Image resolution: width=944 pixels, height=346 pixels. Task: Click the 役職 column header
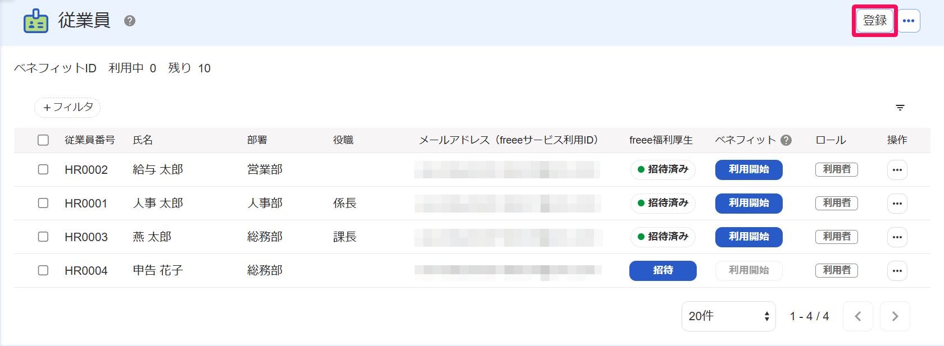[343, 140]
